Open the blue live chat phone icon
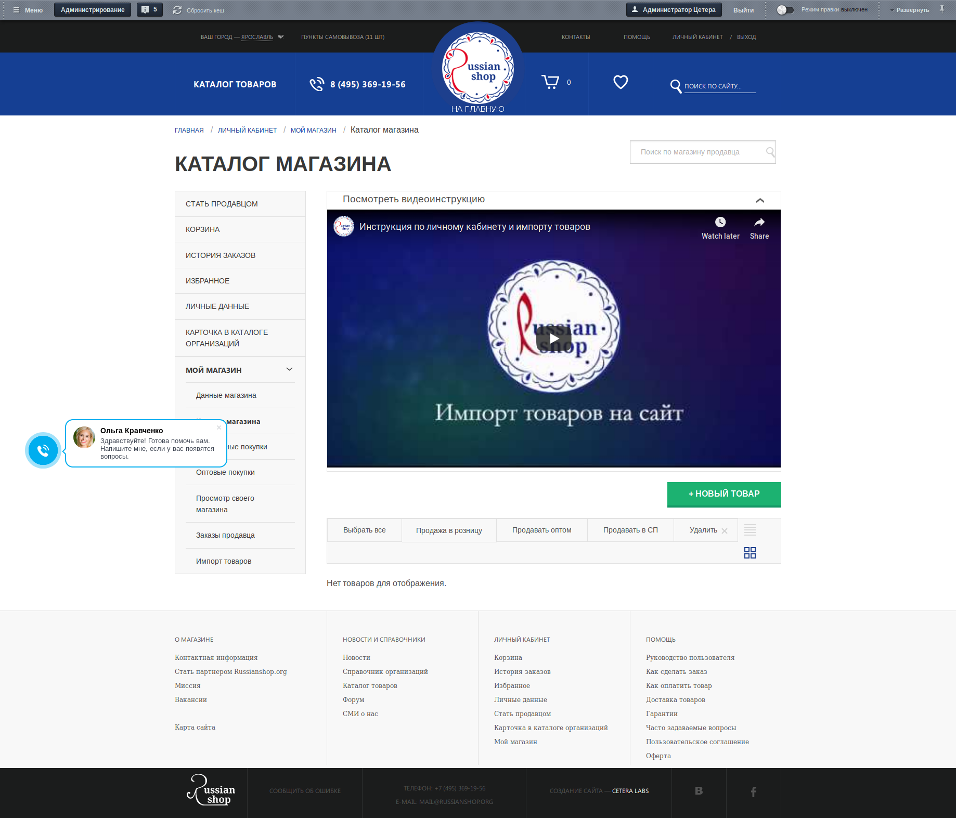The image size is (956, 818). 43,450
